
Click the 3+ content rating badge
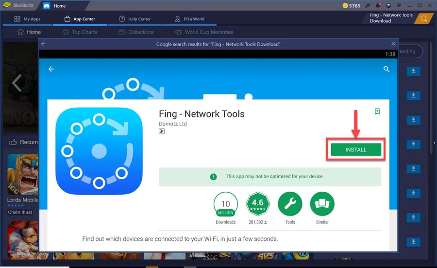162,131
